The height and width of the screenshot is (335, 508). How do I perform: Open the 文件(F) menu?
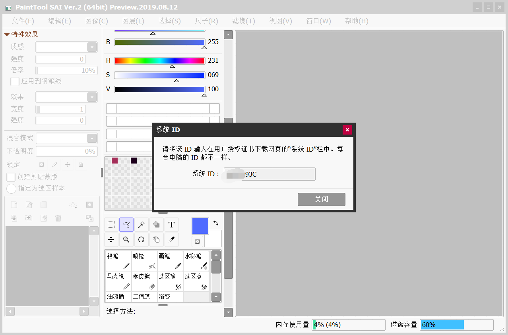click(23, 21)
